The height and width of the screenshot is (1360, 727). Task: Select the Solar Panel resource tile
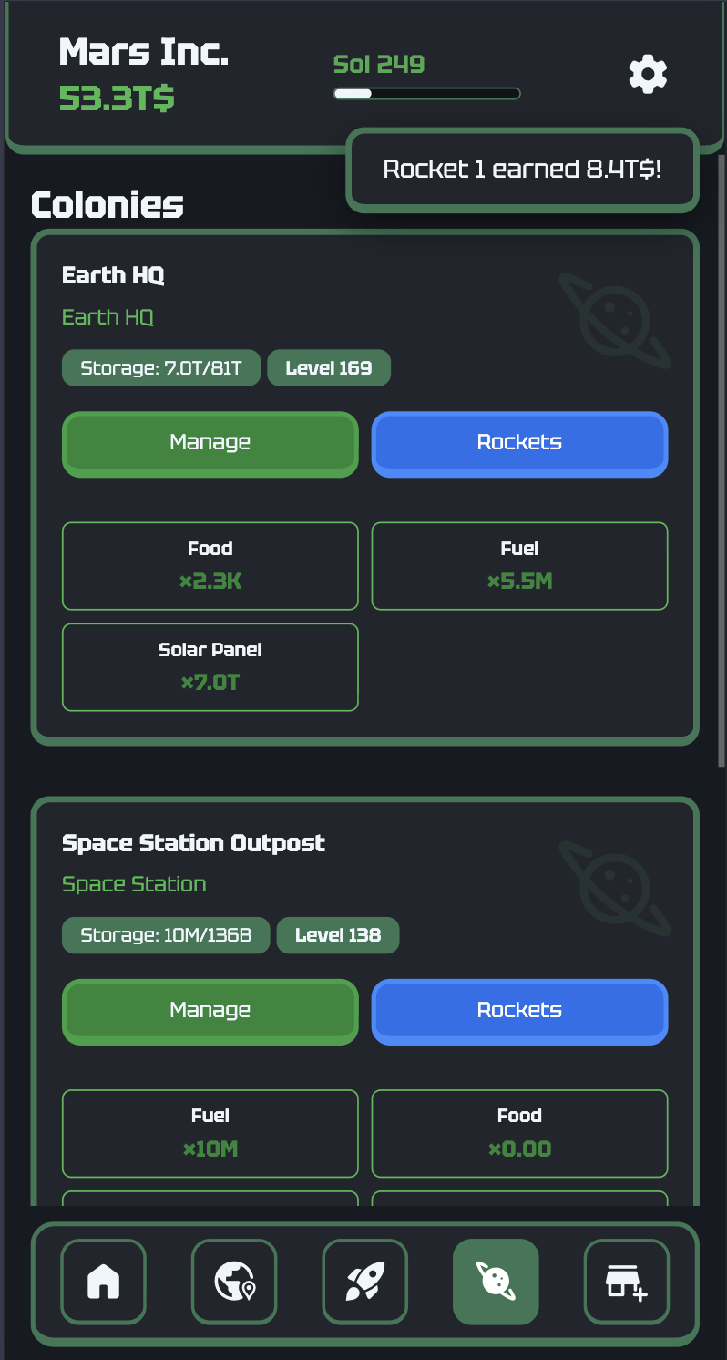210,666
